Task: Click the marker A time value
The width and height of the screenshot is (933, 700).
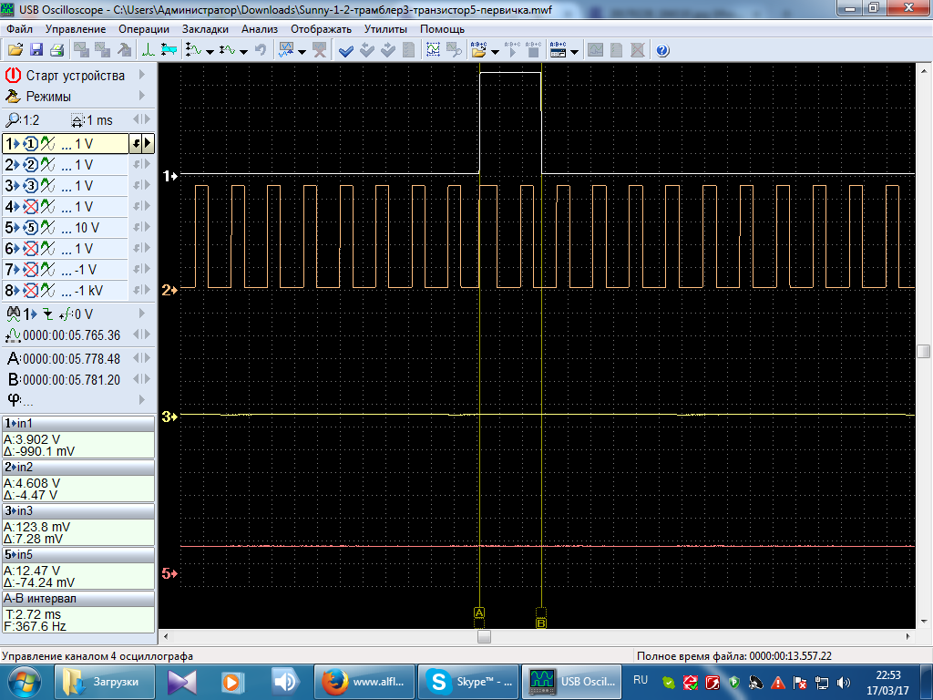Action: (x=71, y=359)
